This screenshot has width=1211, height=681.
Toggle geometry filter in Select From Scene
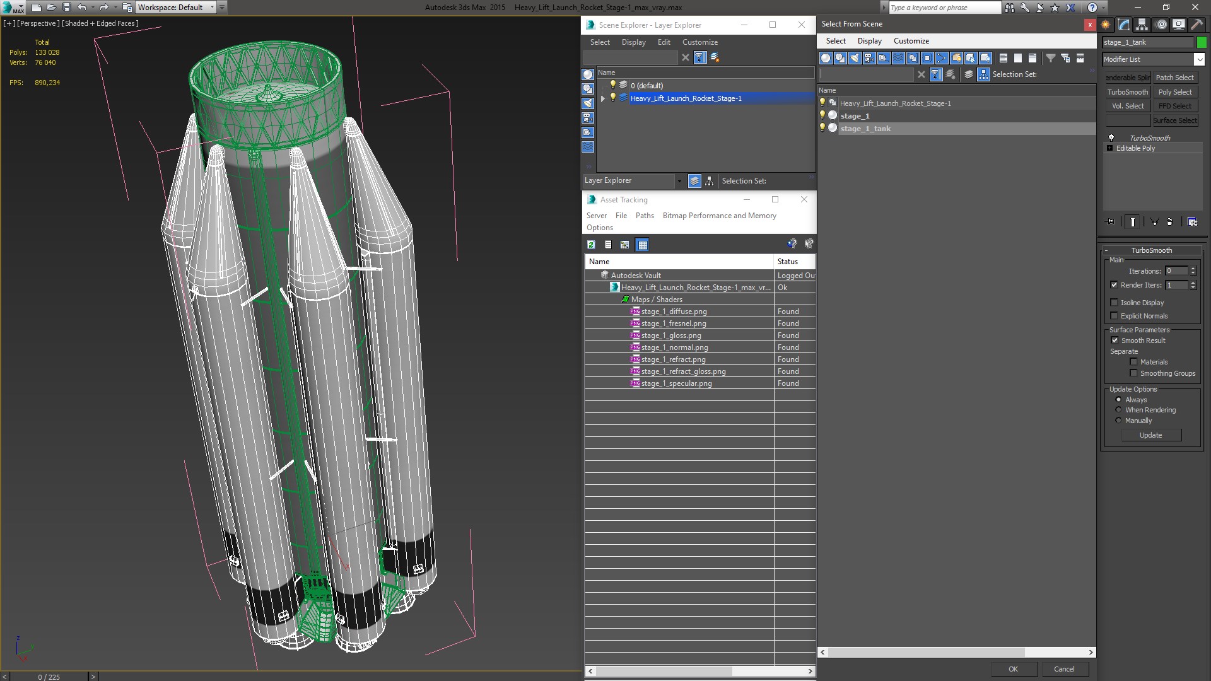pos(826,58)
